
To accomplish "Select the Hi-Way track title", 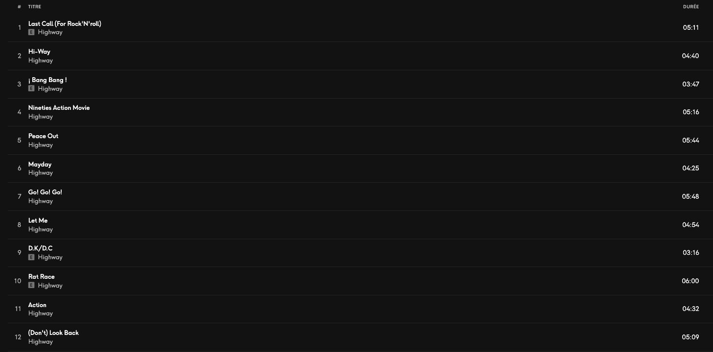I will click(x=39, y=52).
